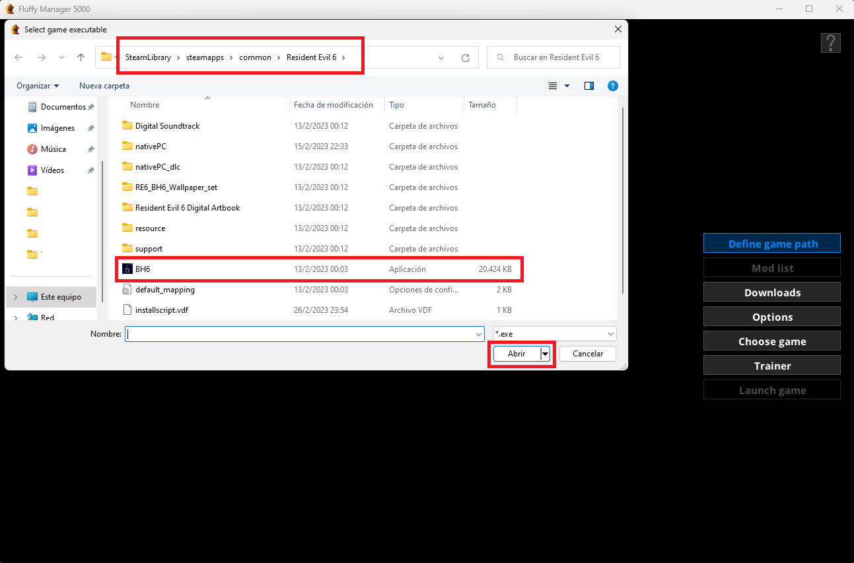Open the view options dropdown arrow
Viewport: 854px width, 563px height.
coord(567,86)
